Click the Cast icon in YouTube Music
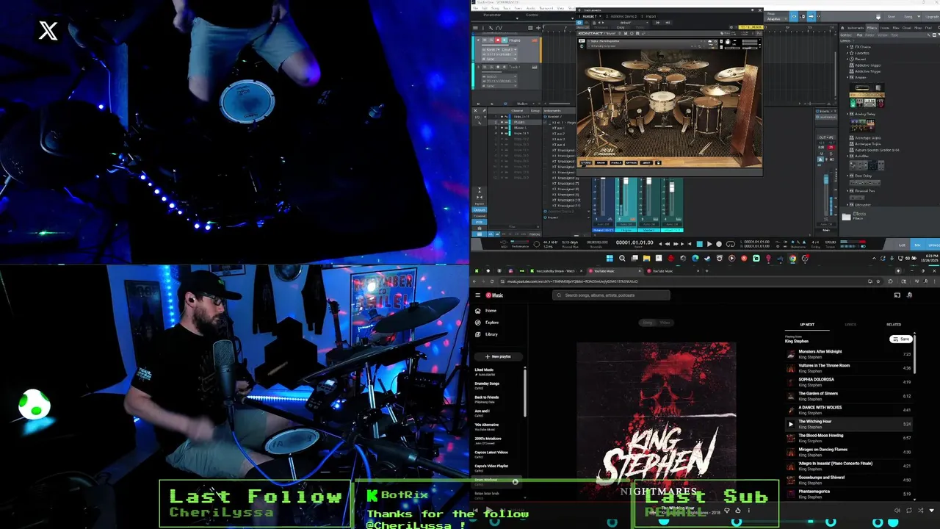Image resolution: width=940 pixels, height=529 pixels. [897, 295]
